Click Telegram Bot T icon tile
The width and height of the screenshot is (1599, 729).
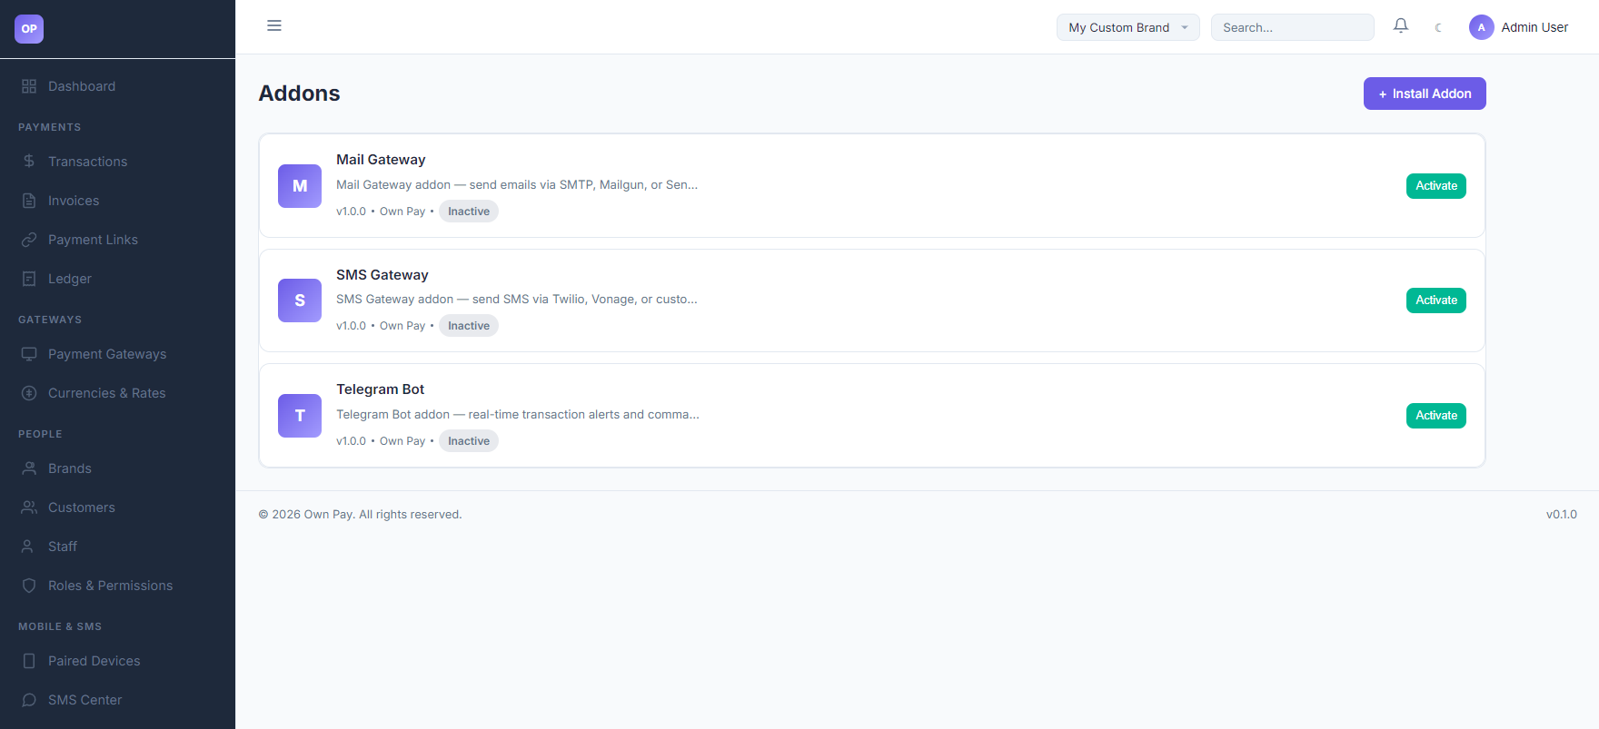tap(300, 416)
